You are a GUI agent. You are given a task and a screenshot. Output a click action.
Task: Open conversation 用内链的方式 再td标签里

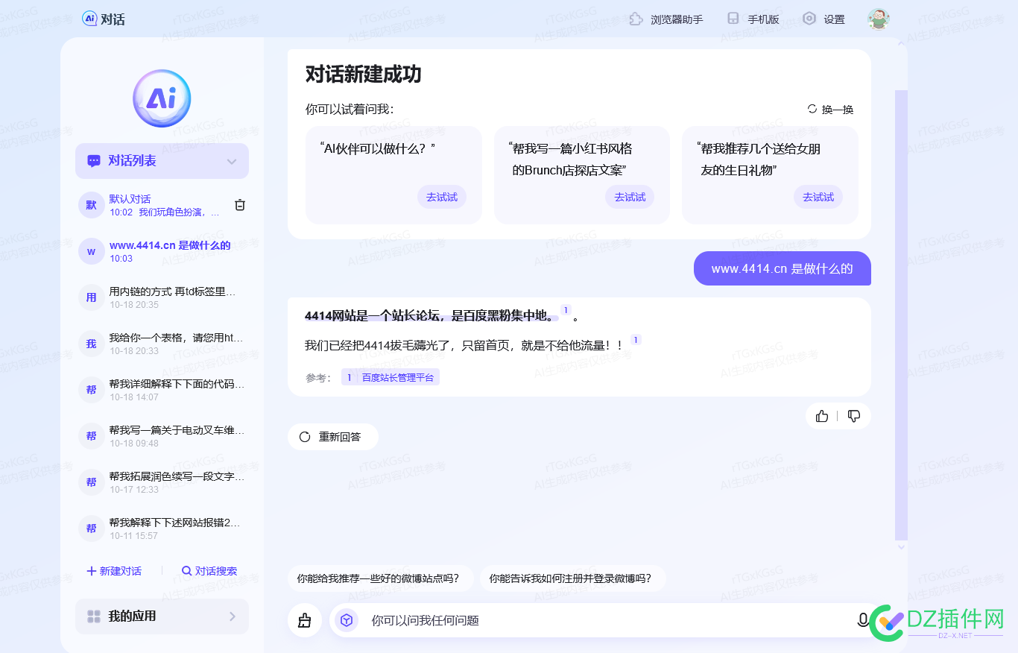point(162,297)
